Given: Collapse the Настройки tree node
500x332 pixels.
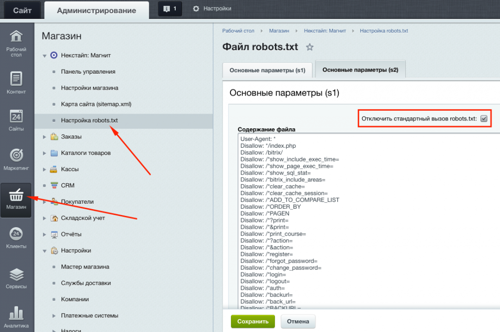Looking at the screenshot, I should 44,251.
